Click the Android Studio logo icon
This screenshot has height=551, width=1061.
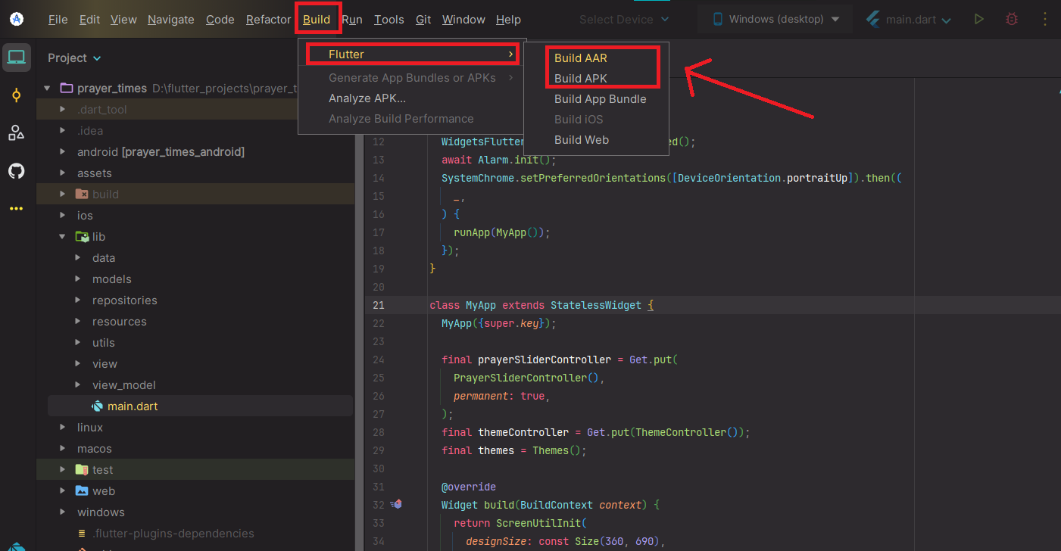pyautogui.click(x=17, y=20)
